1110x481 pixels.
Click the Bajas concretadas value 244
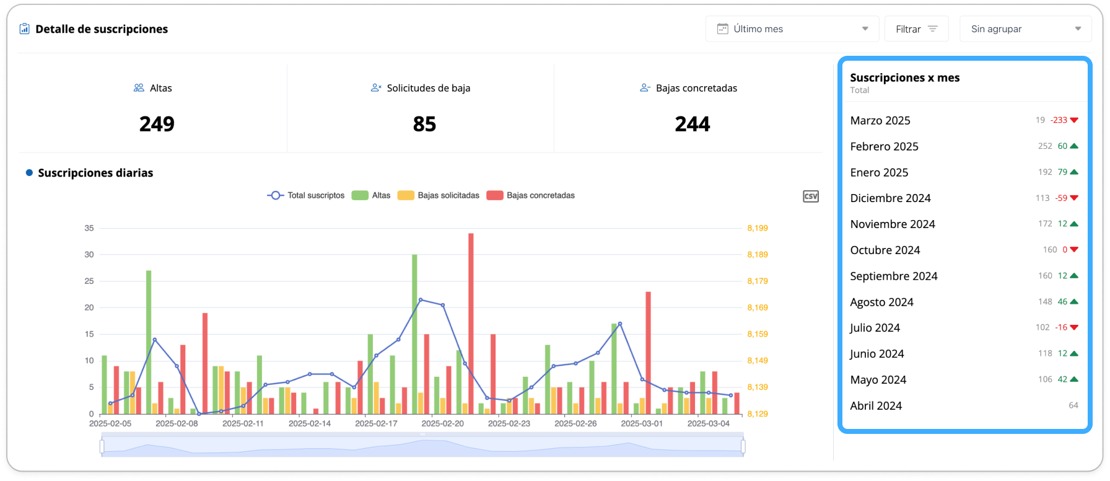tap(693, 124)
